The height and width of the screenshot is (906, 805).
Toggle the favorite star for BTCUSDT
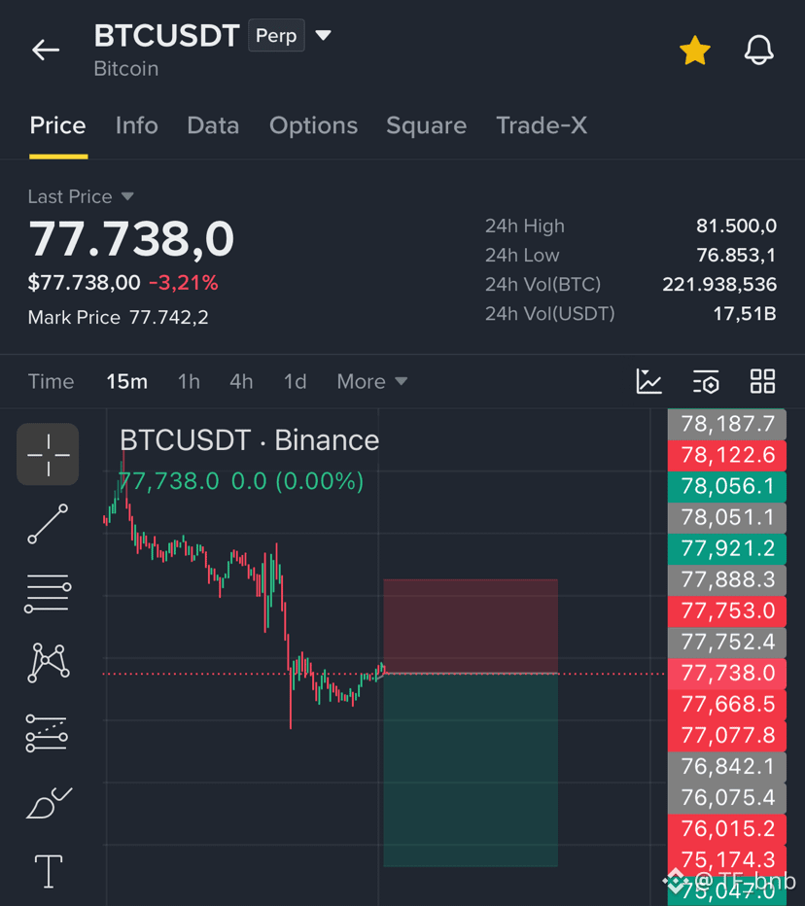click(694, 51)
